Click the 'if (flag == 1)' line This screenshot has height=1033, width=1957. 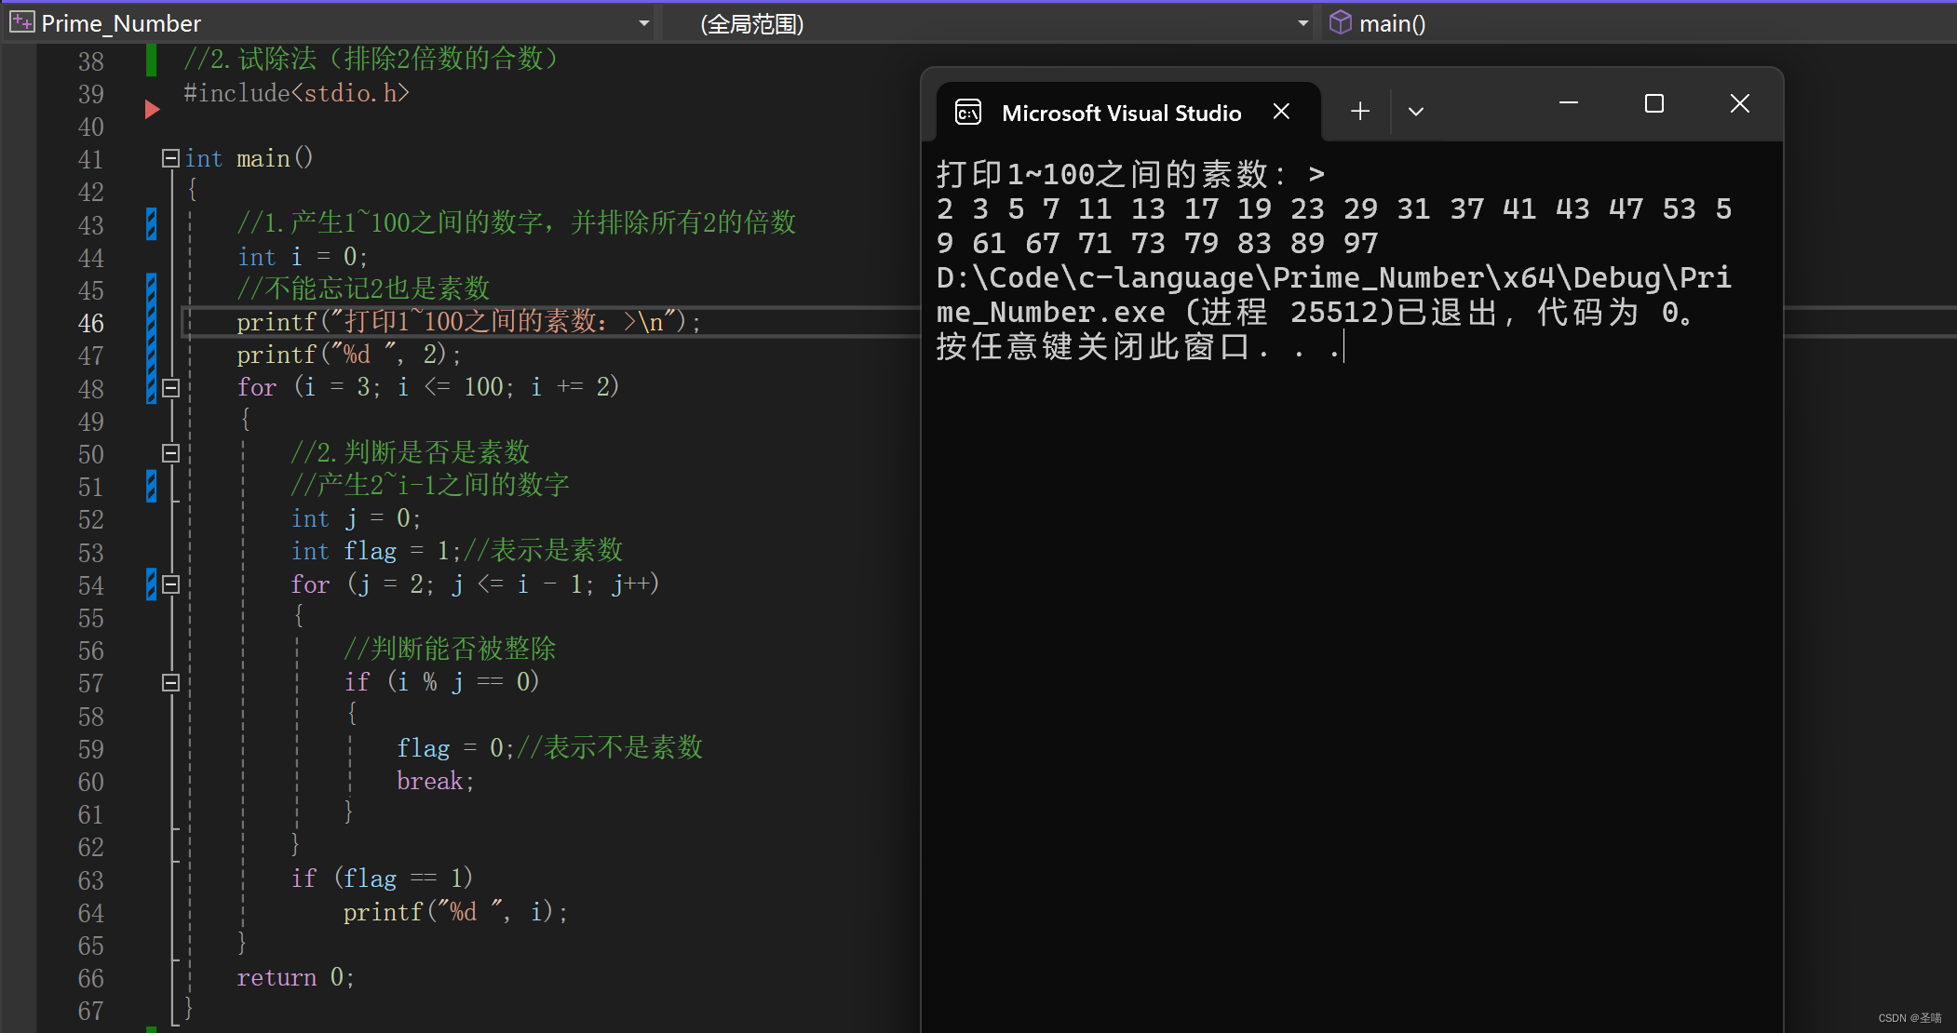(382, 879)
